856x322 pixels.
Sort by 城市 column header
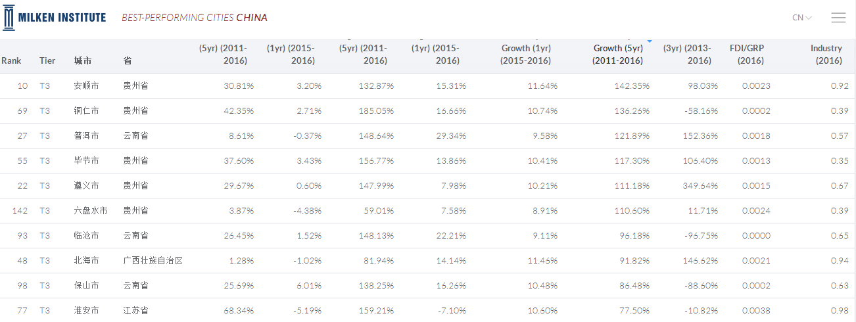click(83, 60)
